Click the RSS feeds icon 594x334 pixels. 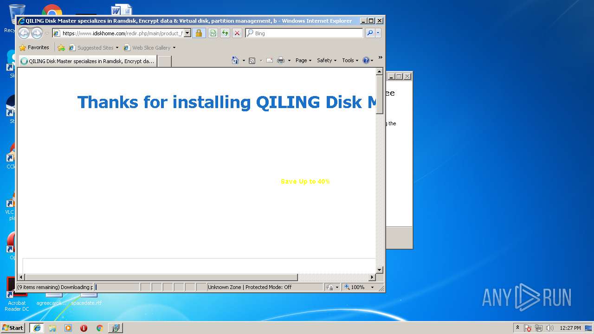[252, 60]
